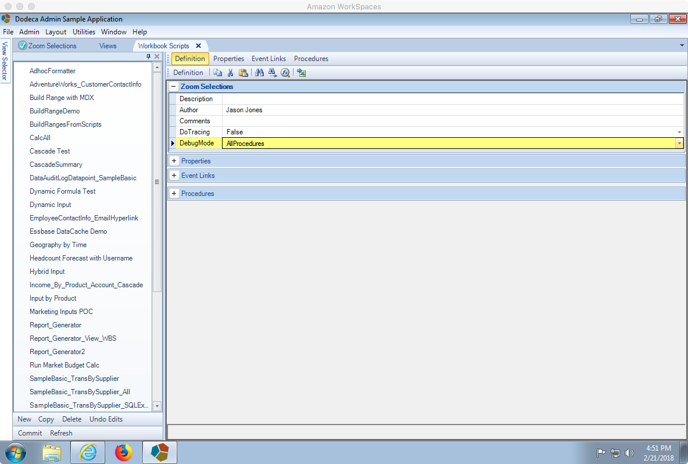Select CalcAll in the list
The height and width of the screenshot is (464, 688).
40,137
